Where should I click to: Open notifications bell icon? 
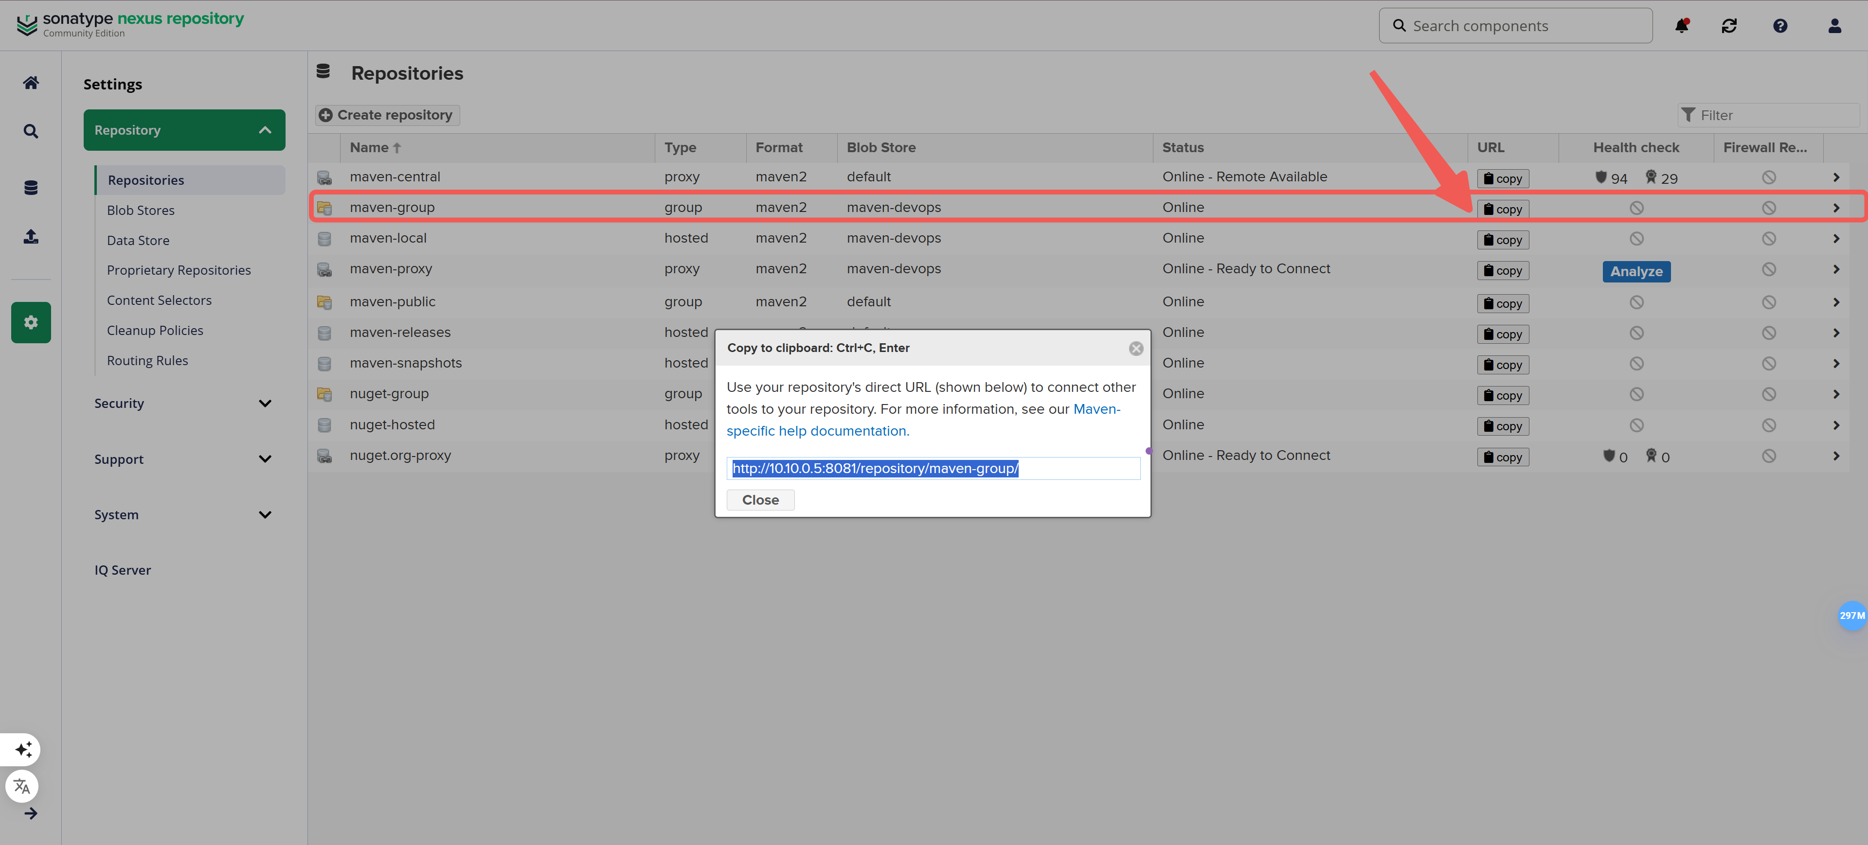pos(1682,26)
